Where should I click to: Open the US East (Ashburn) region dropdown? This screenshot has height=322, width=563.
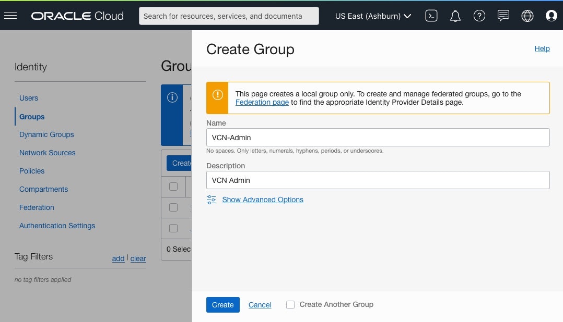pyautogui.click(x=373, y=16)
